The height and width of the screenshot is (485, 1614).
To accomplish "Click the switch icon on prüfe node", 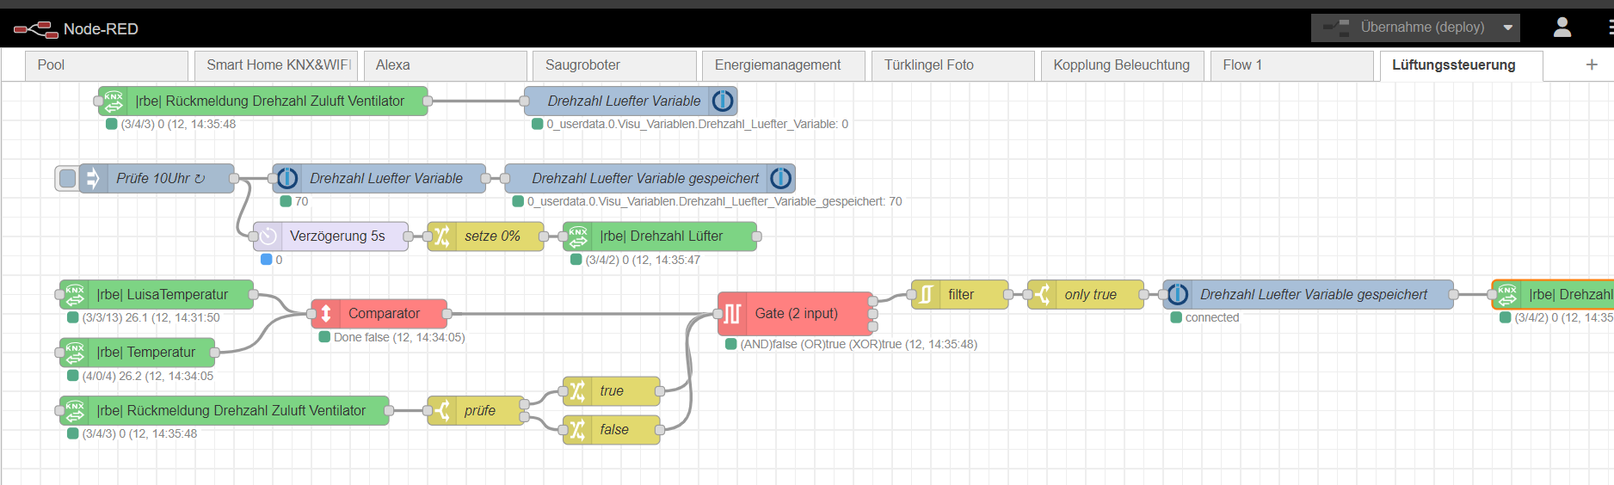I will [x=442, y=410].
